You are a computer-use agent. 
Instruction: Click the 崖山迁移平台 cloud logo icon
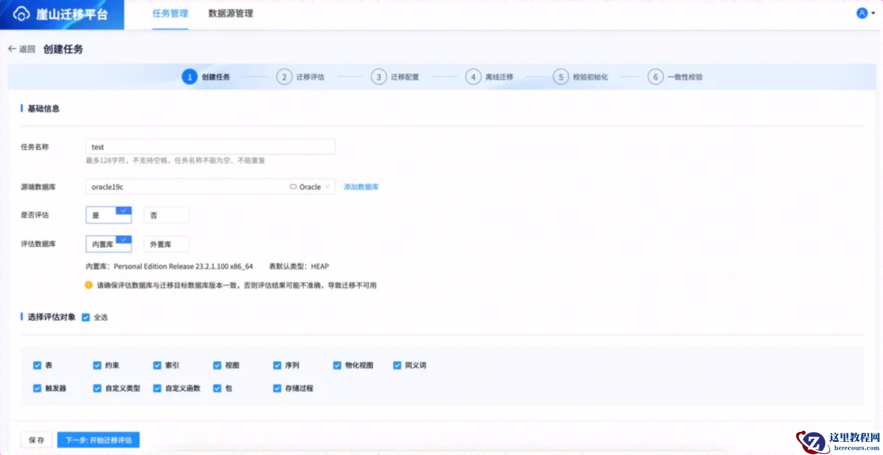[22, 14]
